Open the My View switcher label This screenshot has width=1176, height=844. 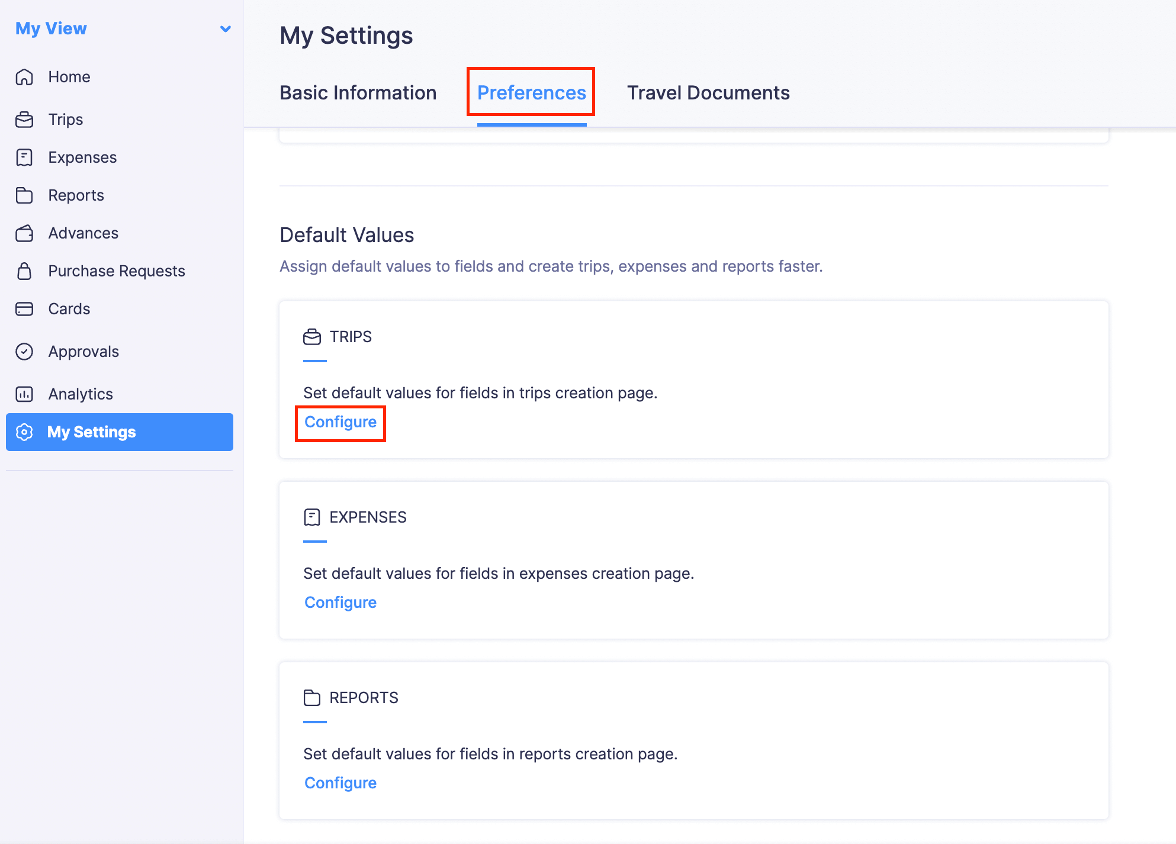coord(52,28)
